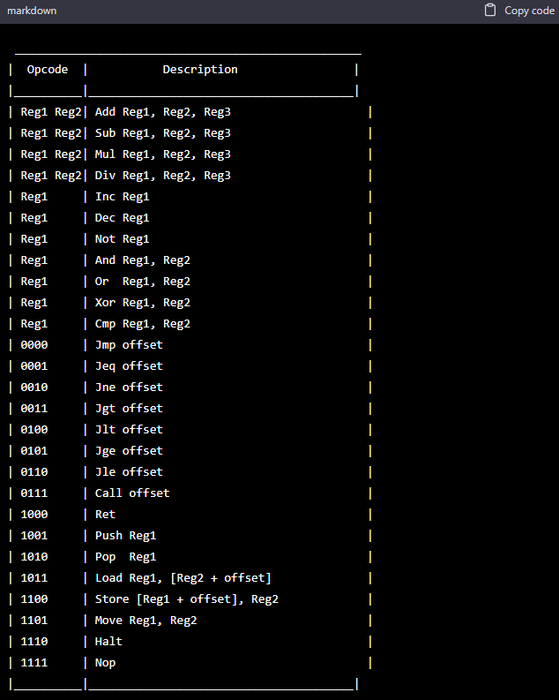Click the "Ret" instruction text
559x700 pixels.
tap(105, 515)
